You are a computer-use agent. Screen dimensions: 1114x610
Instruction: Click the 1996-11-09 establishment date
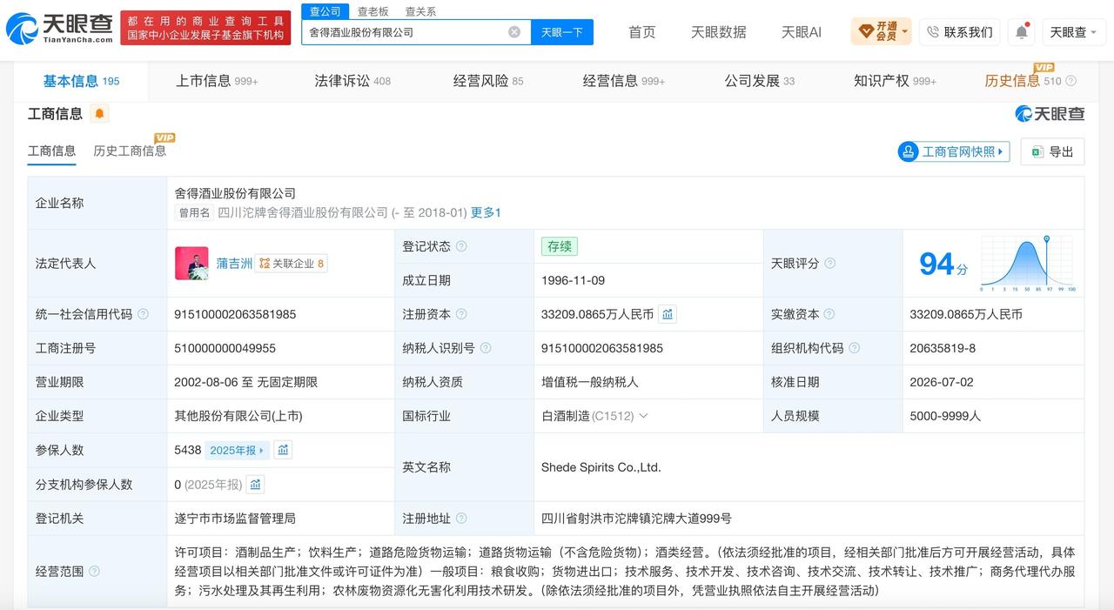coord(573,280)
